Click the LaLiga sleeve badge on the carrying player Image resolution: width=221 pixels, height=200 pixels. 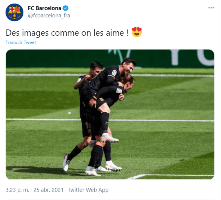pos(119,91)
